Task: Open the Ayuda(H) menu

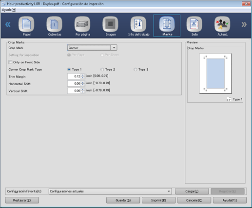Action: 9,10
